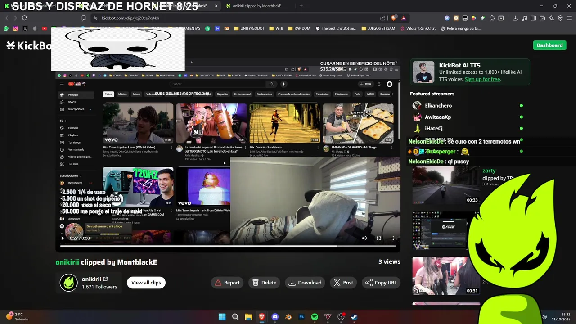The width and height of the screenshot is (576, 324).
Task: Enter fullscreen on the clip player
Action: pyautogui.click(x=379, y=238)
